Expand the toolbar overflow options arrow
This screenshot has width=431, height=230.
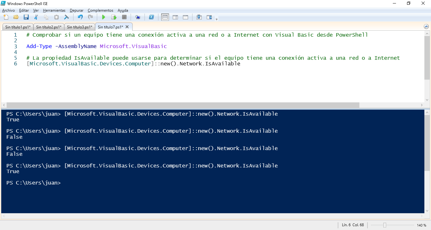pyautogui.click(x=216, y=19)
